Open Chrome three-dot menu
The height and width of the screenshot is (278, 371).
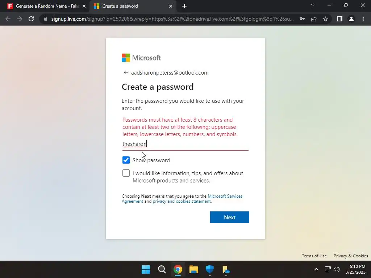pyautogui.click(x=363, y=19)
